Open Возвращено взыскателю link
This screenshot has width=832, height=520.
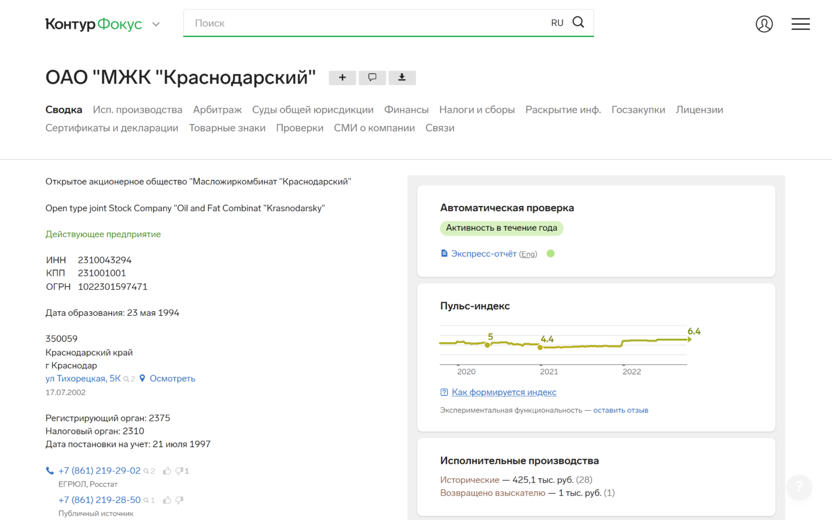(x=493, y=493)
